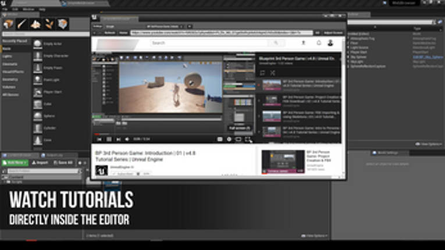Toggle visibility of SkyLight actor
Image resolution: width=445 pixels, height=250 pixels.
pos(348,62)
